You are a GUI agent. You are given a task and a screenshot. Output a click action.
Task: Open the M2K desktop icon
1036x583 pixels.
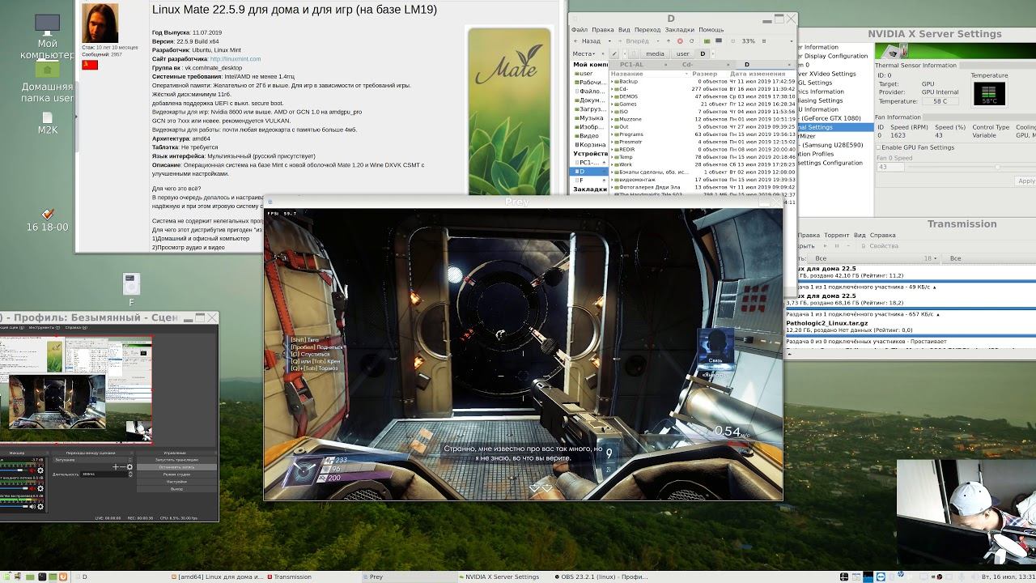coord(47,121)
